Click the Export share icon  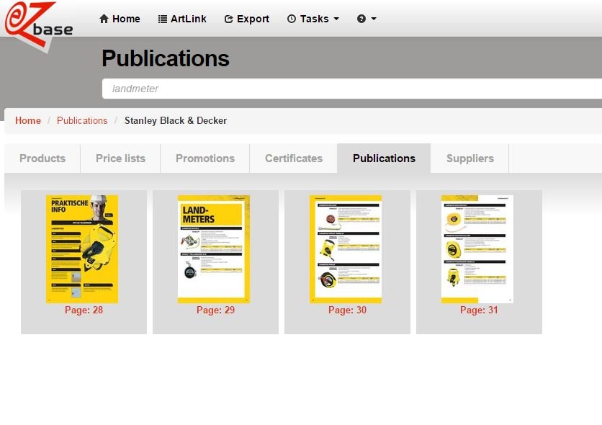(229, 19)
